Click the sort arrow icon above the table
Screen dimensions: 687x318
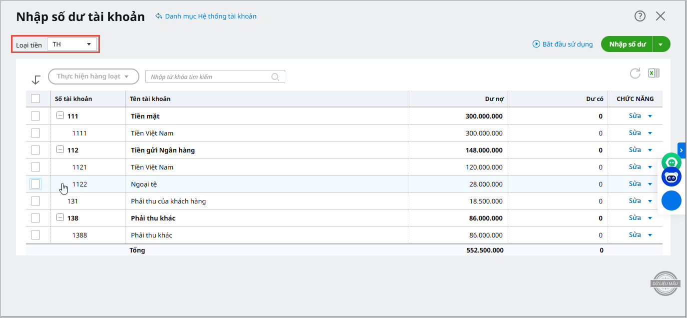point(36,79)
